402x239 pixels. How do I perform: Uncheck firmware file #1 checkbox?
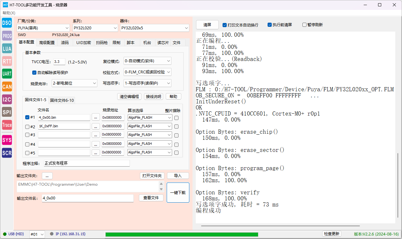pyautogui.click(x=27, y=117)
